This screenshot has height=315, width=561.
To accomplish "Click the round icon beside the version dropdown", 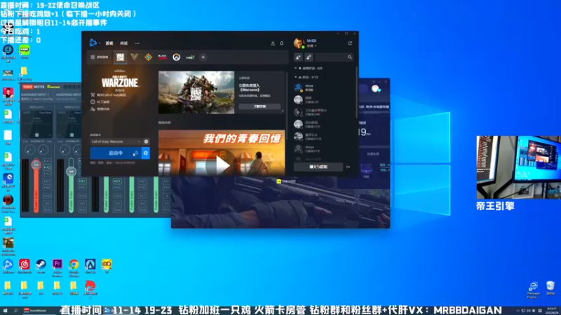I will 146,142.
